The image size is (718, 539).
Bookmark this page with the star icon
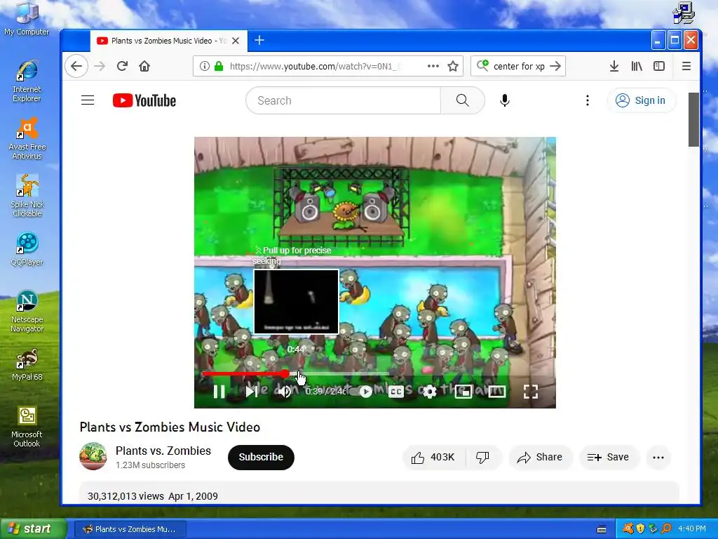(x=453, y=67)
